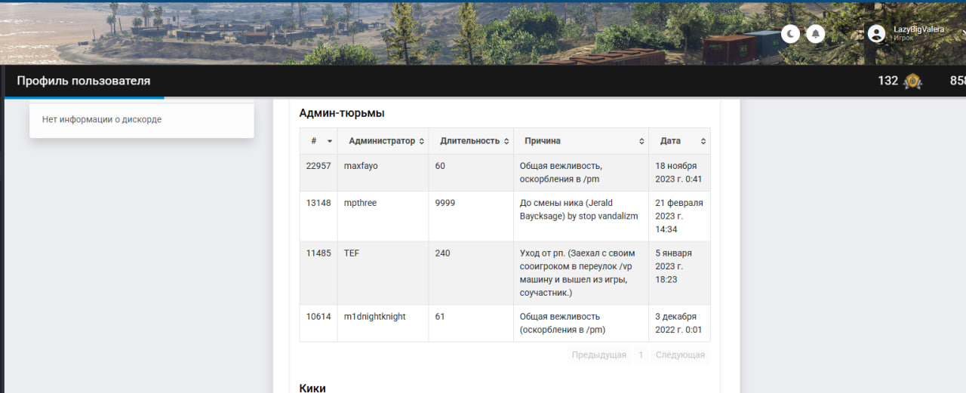Go to Следующая page
966x393 pixels.
pyautogui.click(x=680, y=355)
